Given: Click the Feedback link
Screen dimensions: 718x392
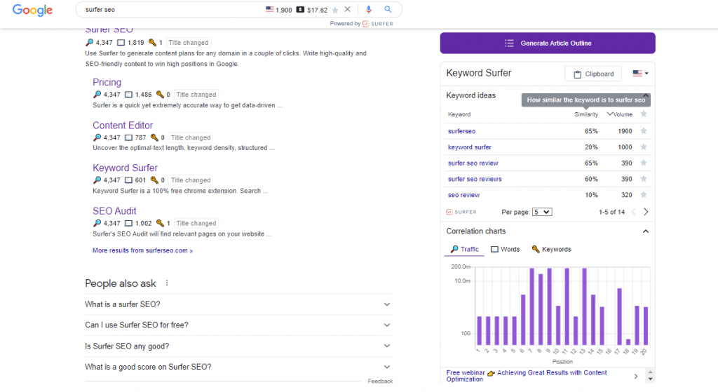Looking at the screenshot, I should 380,381.
